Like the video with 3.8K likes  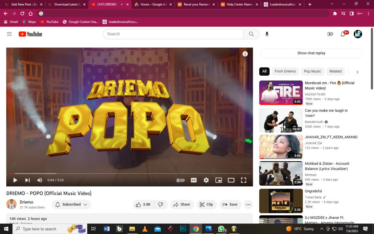(x=143, y=204)
